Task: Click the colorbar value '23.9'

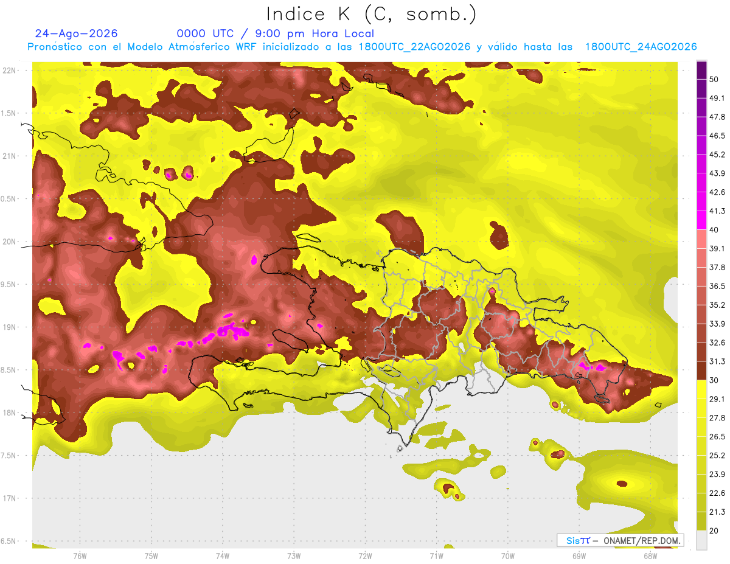Action: point(718,475)
